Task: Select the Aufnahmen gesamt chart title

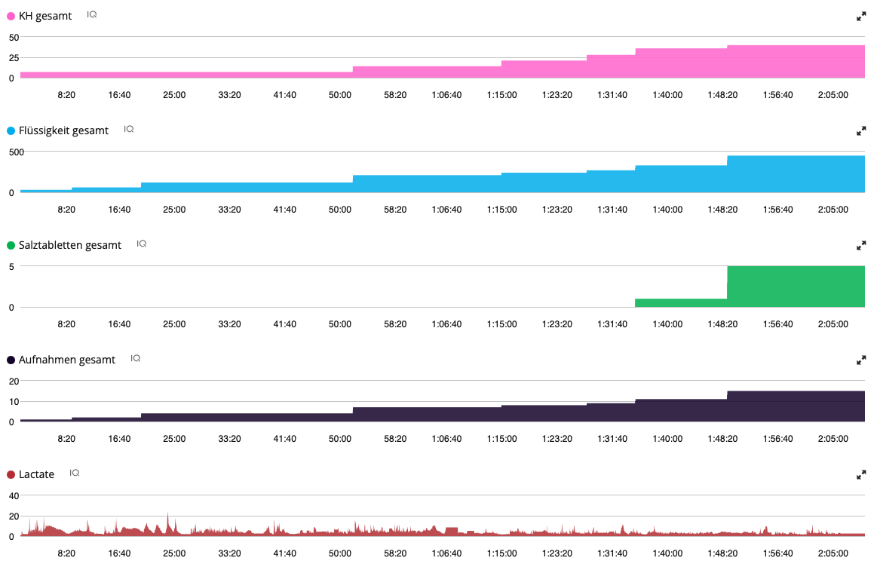Action: pyautogui.click(x=67, y=360)
